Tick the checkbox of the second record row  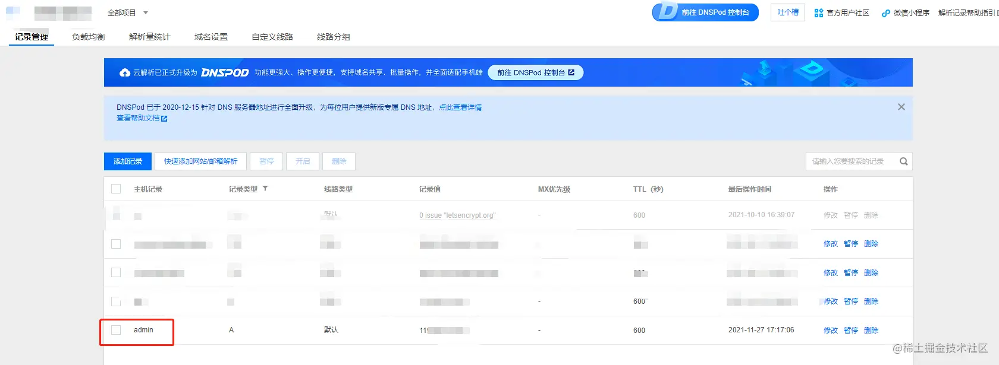pos(116,244)
